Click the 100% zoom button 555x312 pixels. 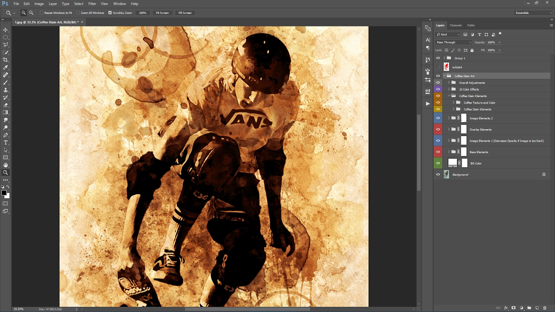(143, 13)
